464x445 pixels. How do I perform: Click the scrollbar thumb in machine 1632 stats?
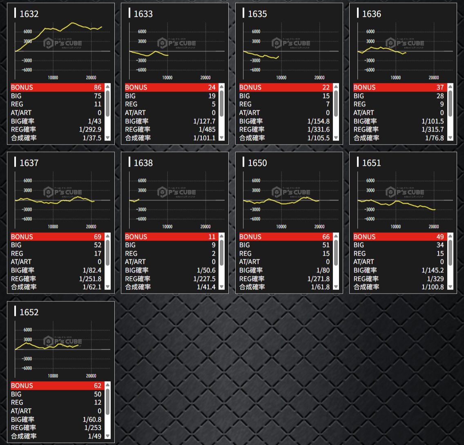click(107, 104)
